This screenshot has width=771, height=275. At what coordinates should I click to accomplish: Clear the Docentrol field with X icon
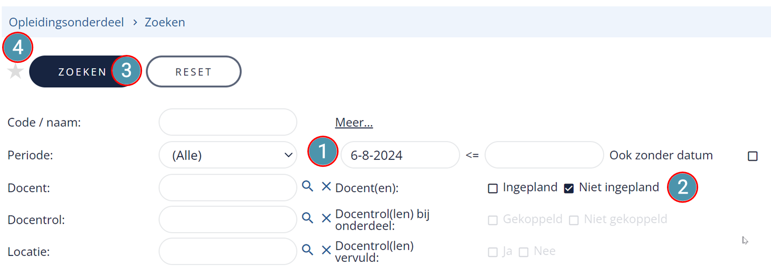326,217
